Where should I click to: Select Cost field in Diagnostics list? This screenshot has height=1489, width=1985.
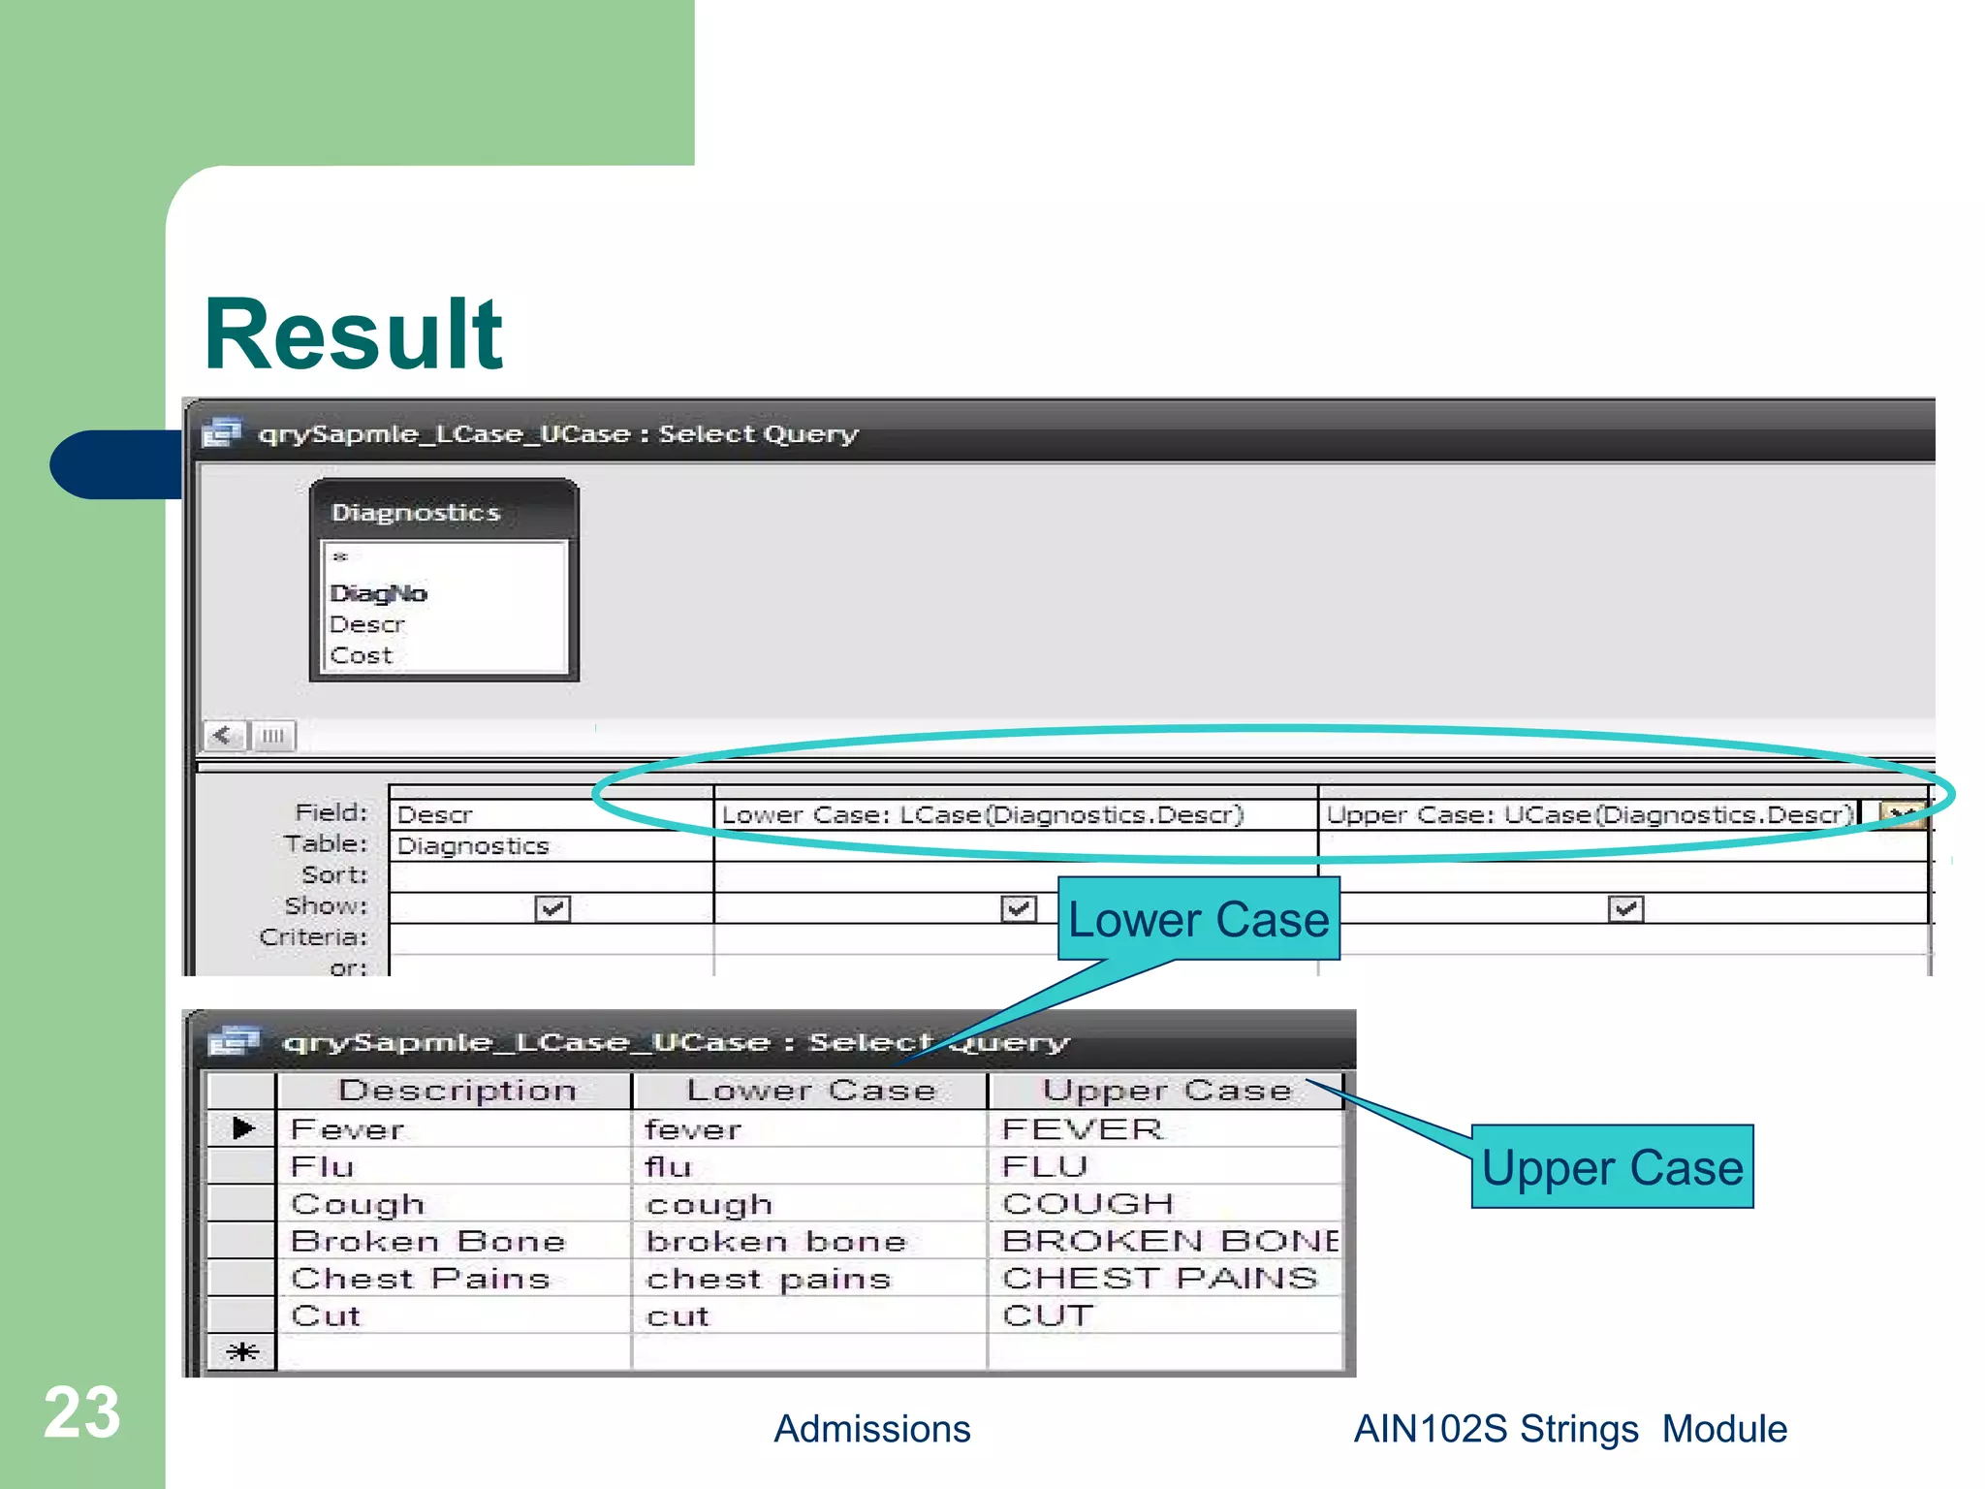click(362, 655)
